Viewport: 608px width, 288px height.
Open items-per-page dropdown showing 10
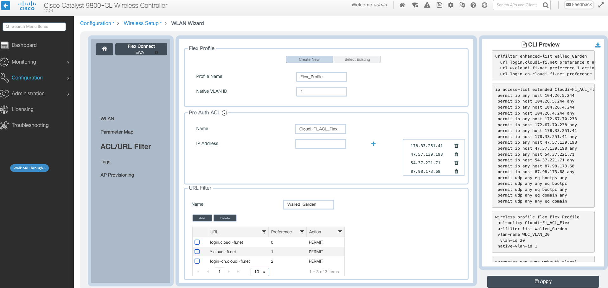coord(260,272)
